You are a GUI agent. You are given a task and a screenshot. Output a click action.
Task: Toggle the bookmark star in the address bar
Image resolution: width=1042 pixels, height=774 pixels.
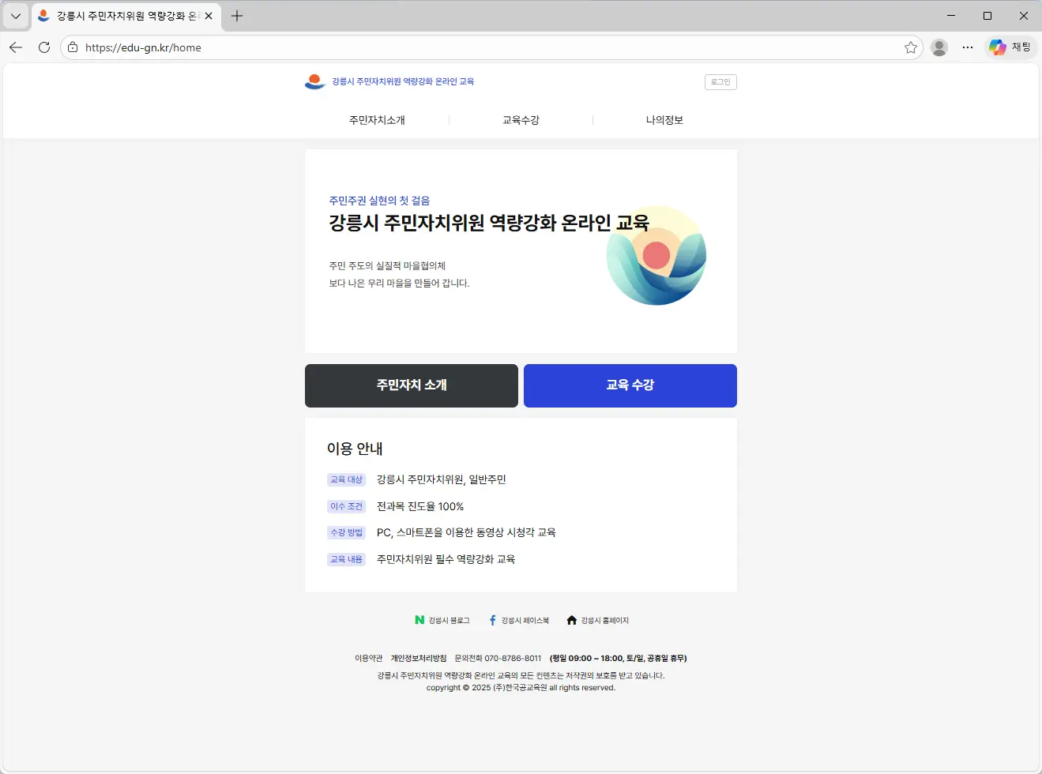911,47
